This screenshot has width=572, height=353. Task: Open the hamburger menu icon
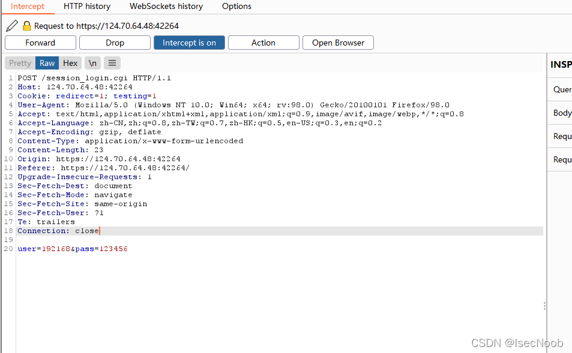coord(112,63)
